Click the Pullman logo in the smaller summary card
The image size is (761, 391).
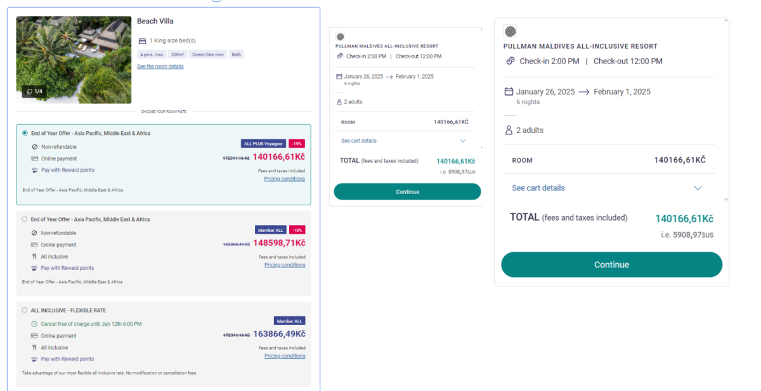coord(340,37)
